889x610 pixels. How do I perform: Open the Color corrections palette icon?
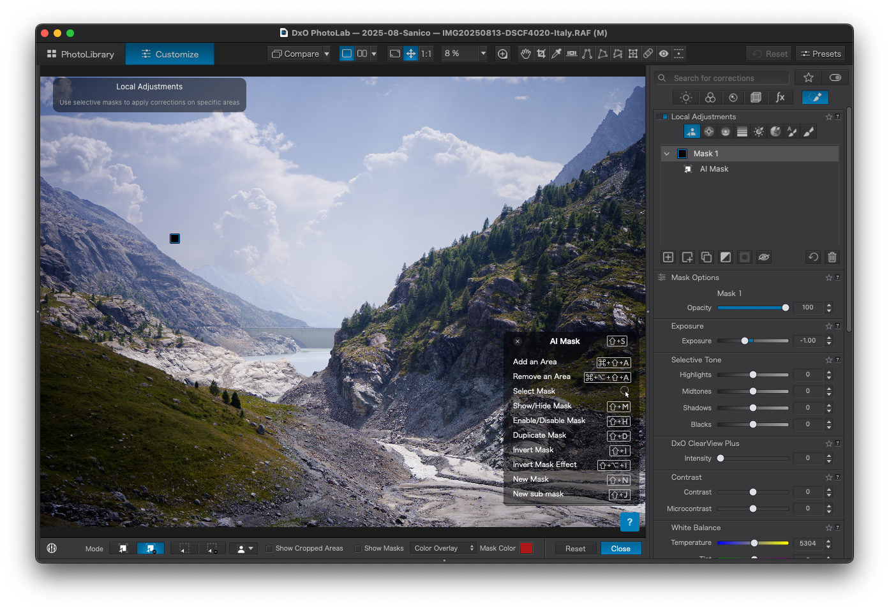(710, 98)
